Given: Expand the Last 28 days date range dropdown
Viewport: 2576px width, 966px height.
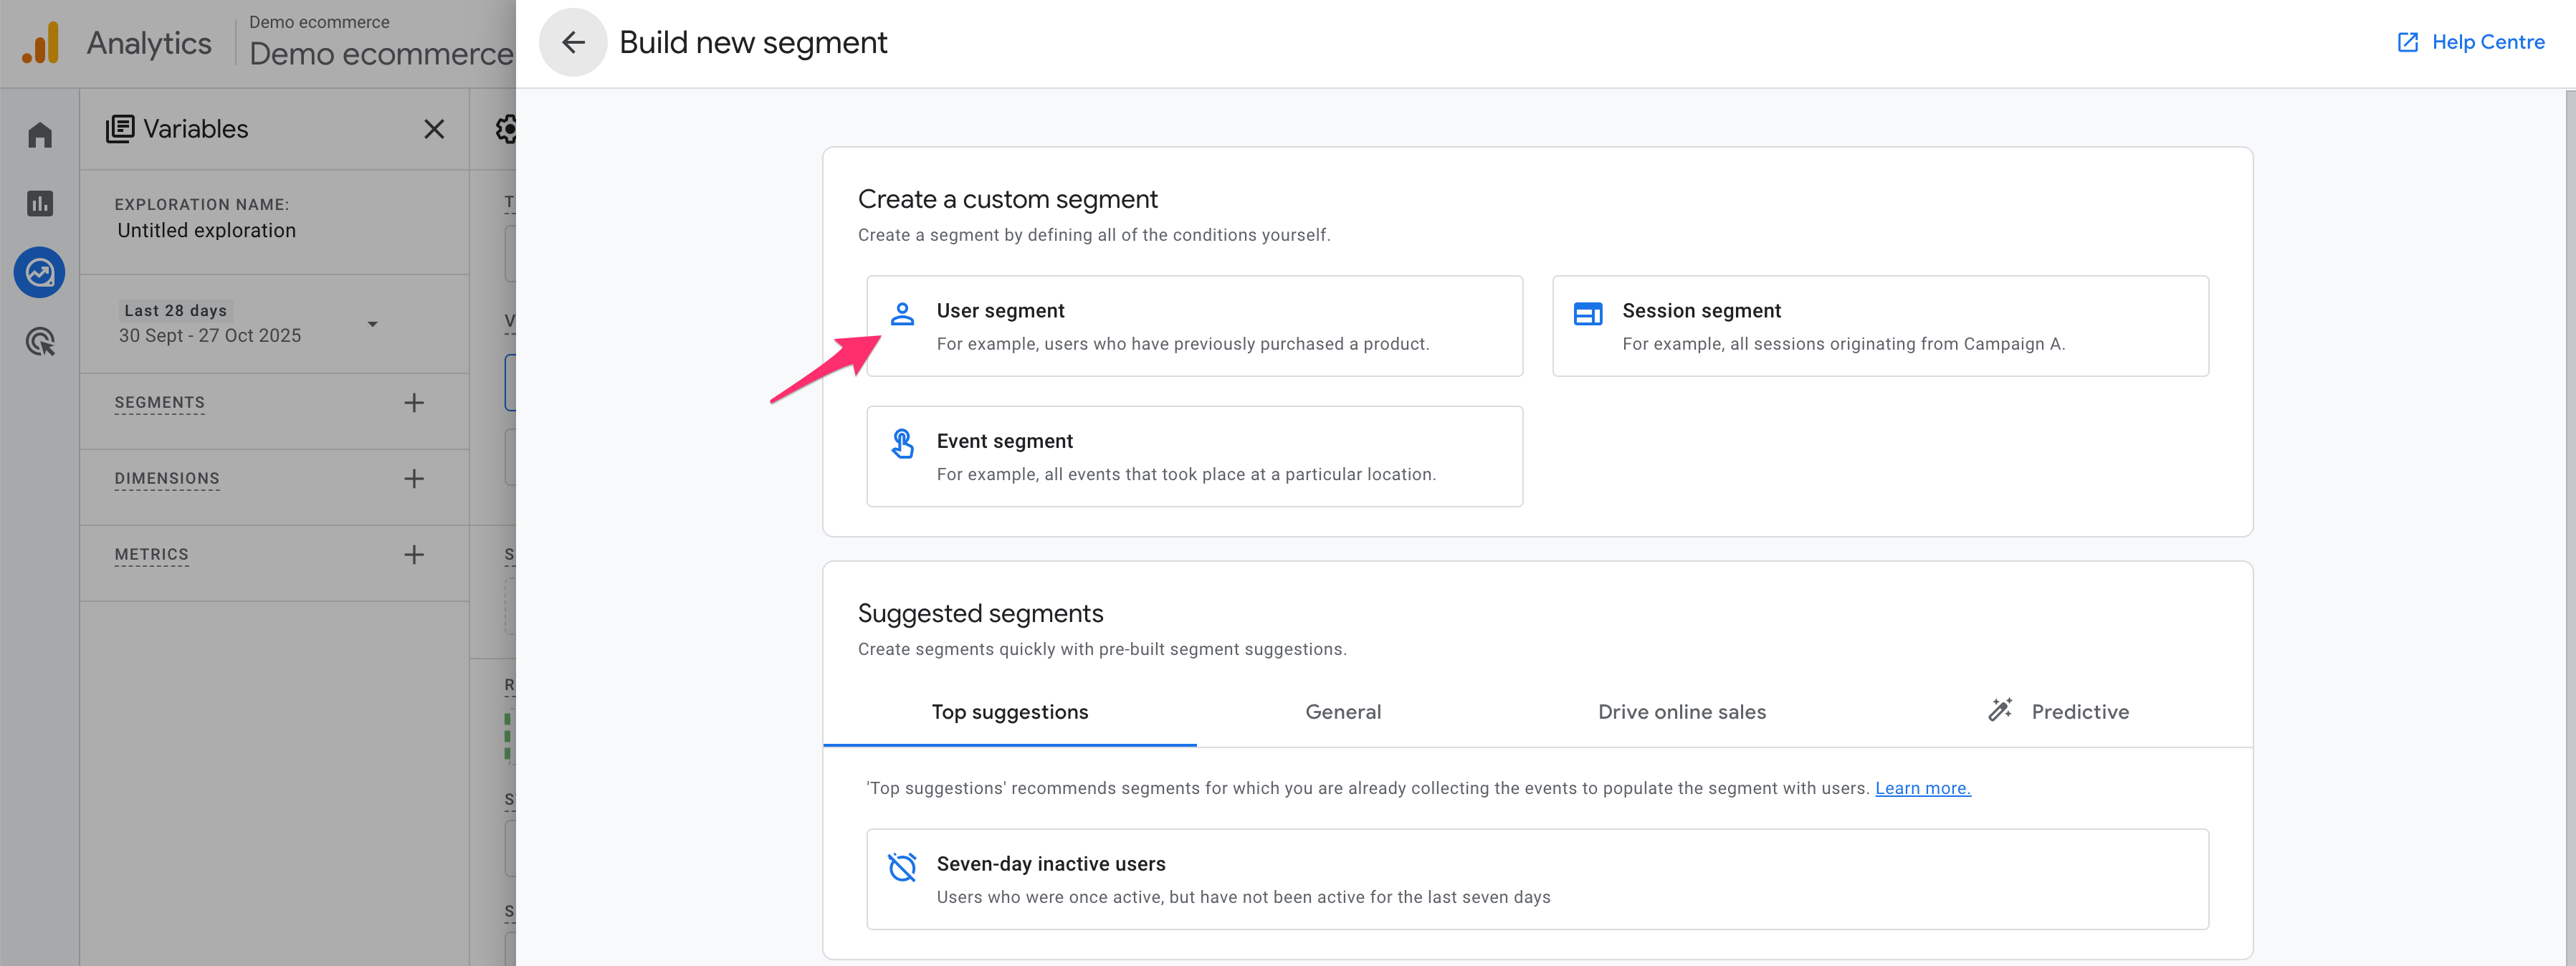Looking at the screenshot, I should (372, 324).
